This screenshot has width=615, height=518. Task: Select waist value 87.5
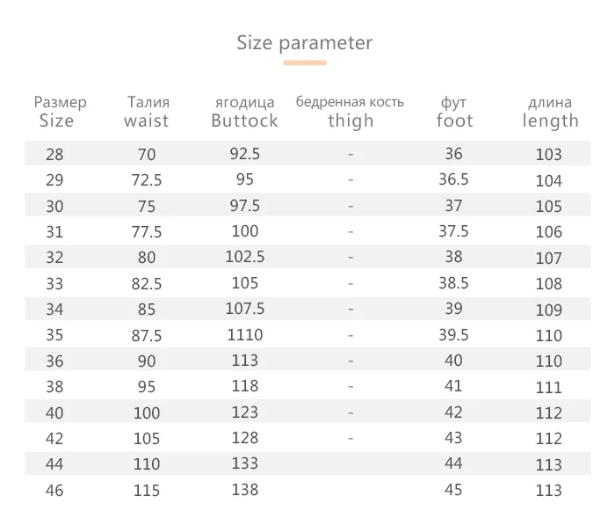[147, 336]
